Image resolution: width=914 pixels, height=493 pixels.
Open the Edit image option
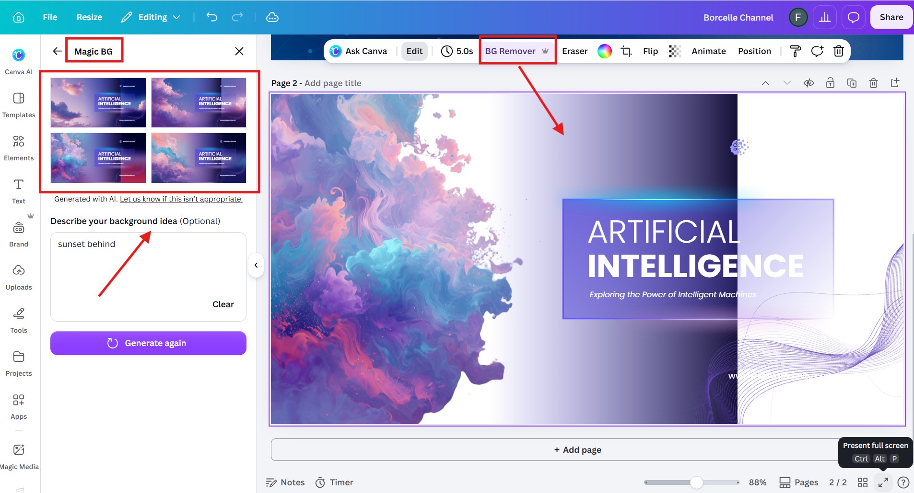tap(414, 51)
